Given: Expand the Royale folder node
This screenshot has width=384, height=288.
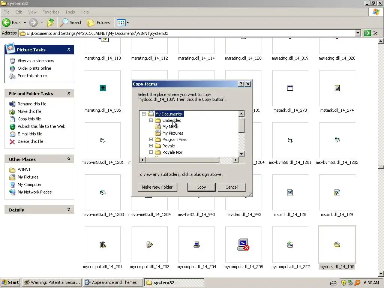Looking at the screenshot, I should pos(151,146).
